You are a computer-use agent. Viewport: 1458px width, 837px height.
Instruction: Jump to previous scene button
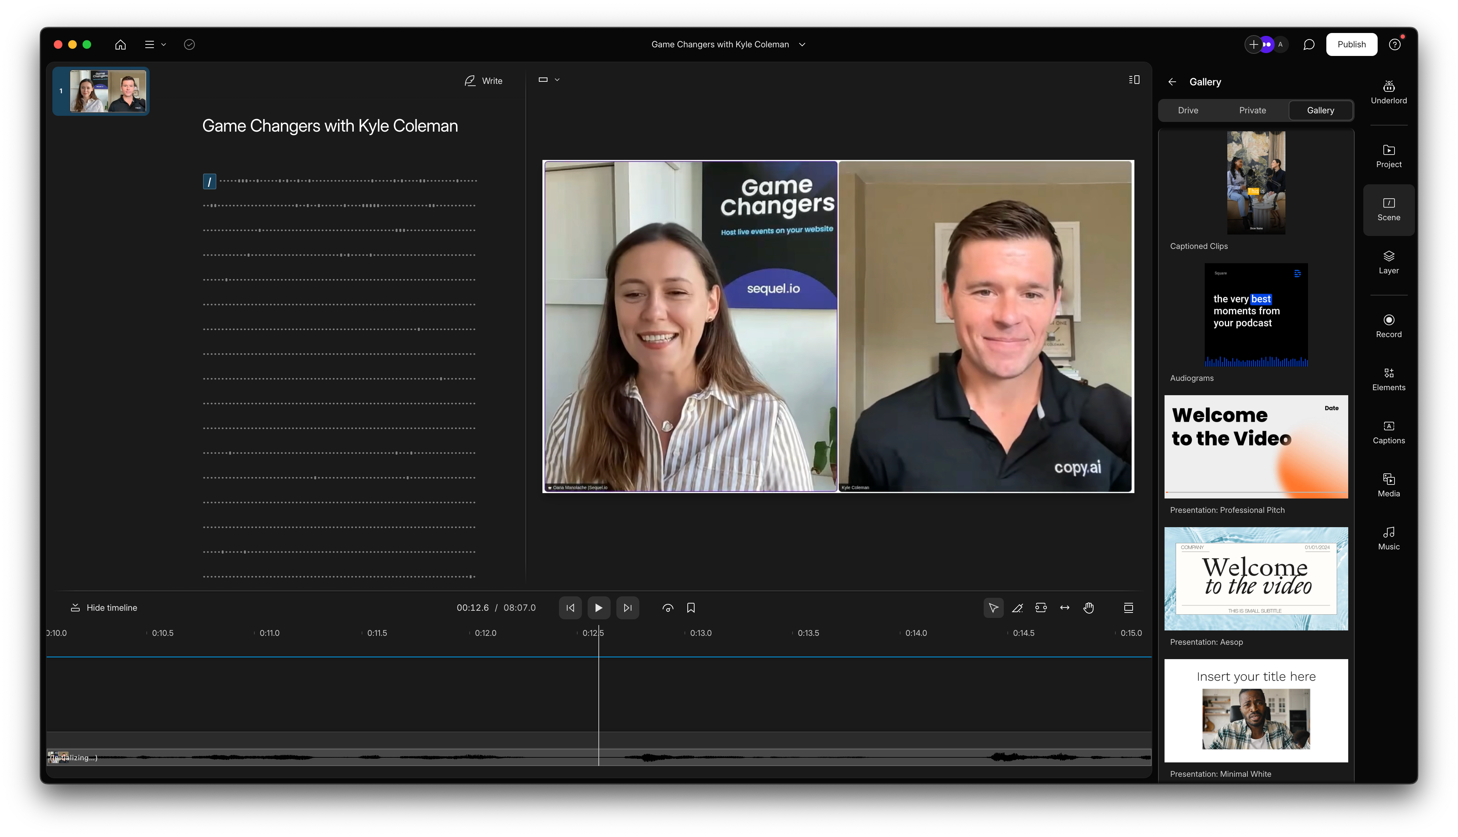click(x=570, y=607)
